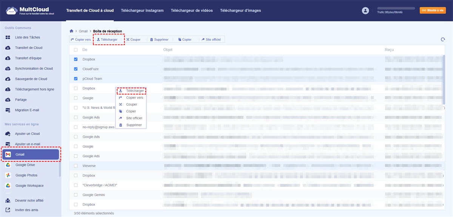Viewport: 453px width, 217px height.
Task: Click the Gmail breadcrumb link
Action: 83,31
